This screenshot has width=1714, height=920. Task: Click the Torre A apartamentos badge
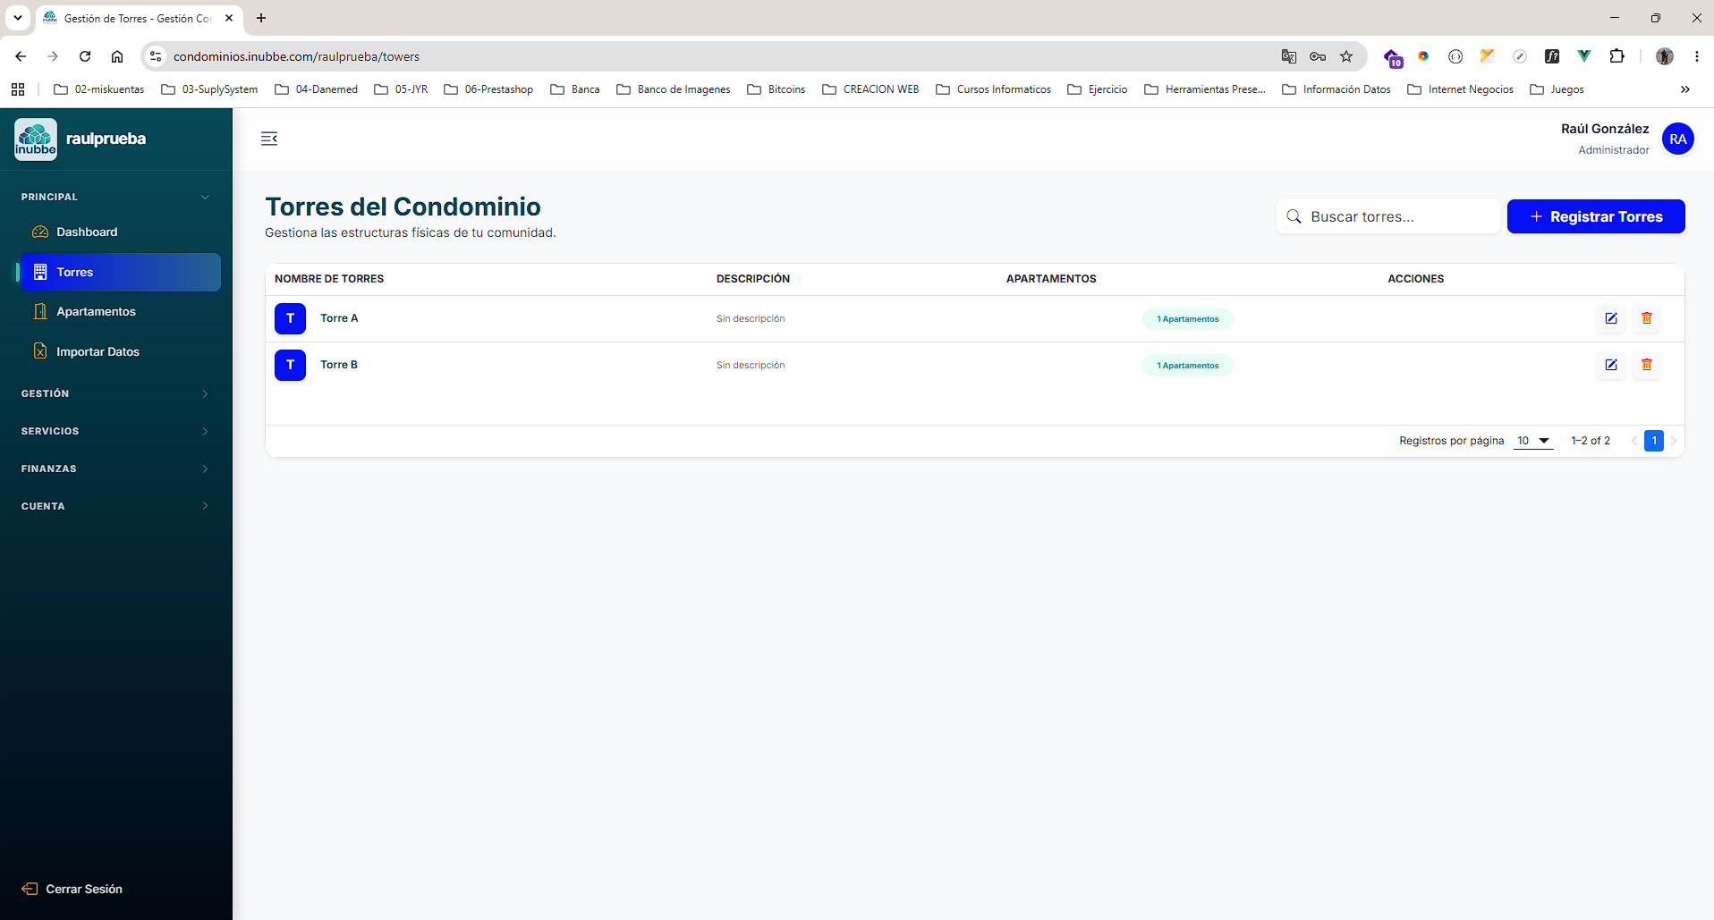pos(1187,319)
